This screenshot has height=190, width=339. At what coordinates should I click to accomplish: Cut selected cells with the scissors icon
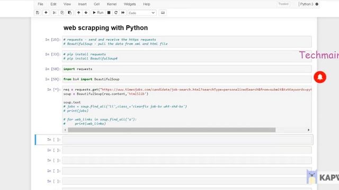coord(55,13)
